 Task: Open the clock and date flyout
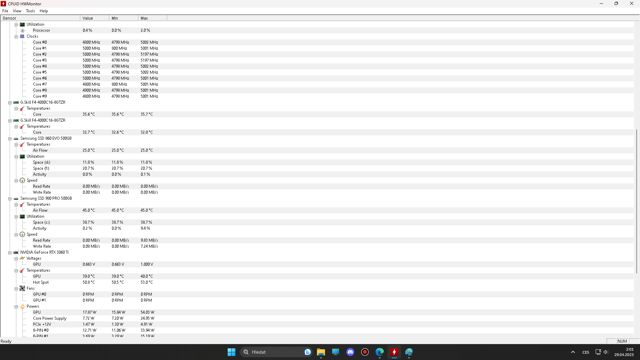click(624, 352)
